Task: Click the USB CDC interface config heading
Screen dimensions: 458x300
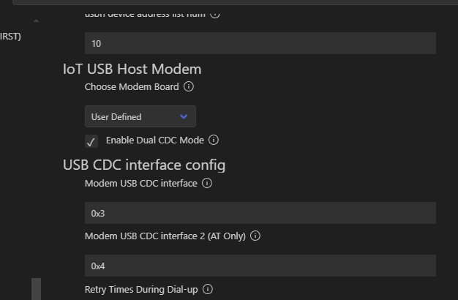Action: pyautogui.click(x=144, y=165)
